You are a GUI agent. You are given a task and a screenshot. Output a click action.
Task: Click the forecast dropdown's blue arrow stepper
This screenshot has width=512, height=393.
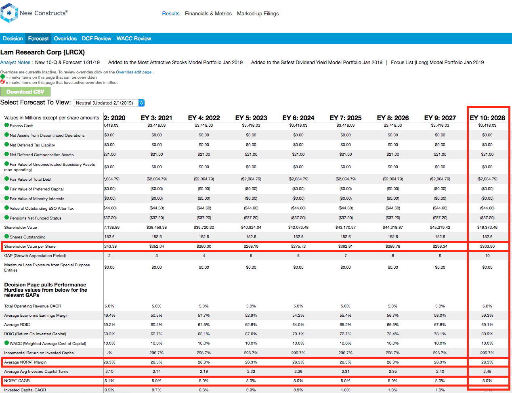tap(141, 103)
